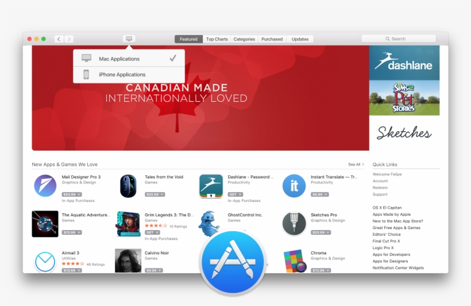Open The Sims 2 Pet Stories banner
471x306 pixels.
click(404, 98)
